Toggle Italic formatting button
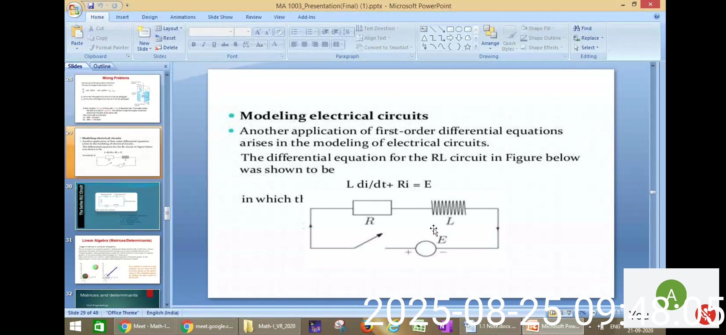Image resolution: width=726 pixels, height=335 pixels. [x=204, y=44]
